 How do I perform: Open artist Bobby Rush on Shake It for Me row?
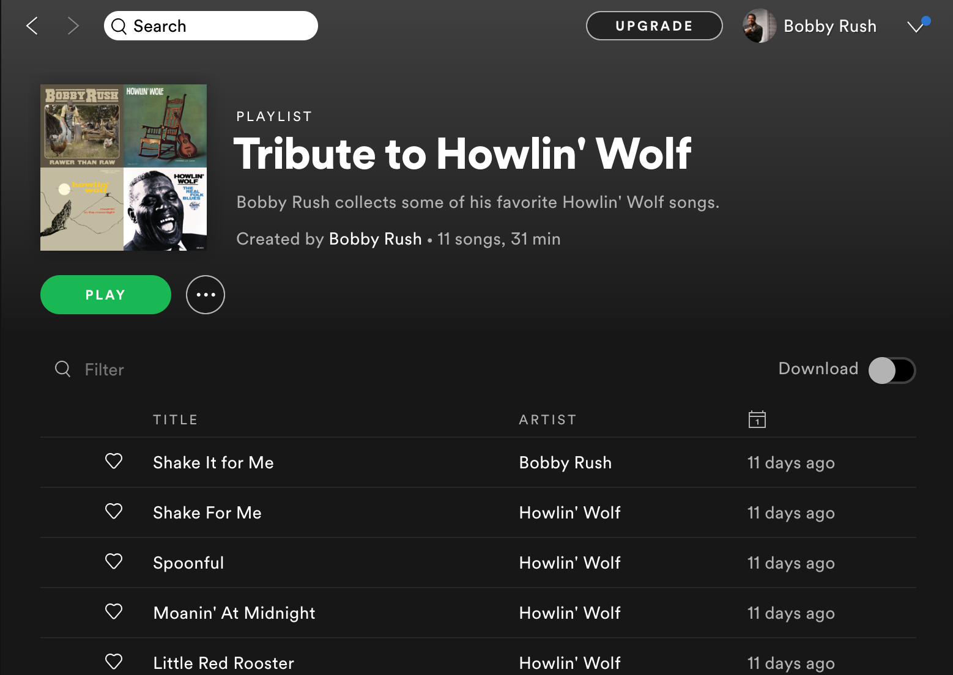point(565,463)
